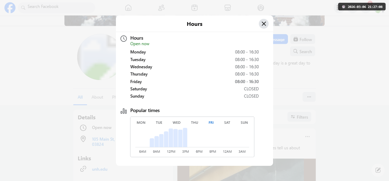
Task: Select SAT in Popular times chart
Action: pyautogui.click(x=227, y=123)
